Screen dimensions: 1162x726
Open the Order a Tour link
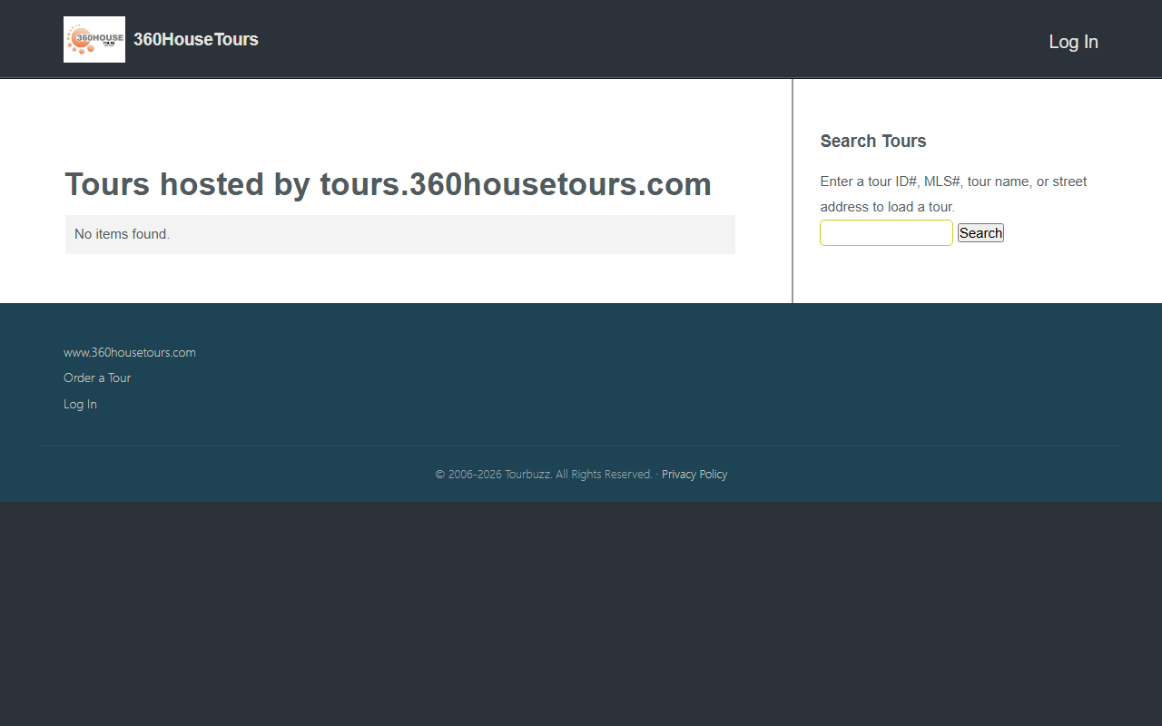coord(97,378)
